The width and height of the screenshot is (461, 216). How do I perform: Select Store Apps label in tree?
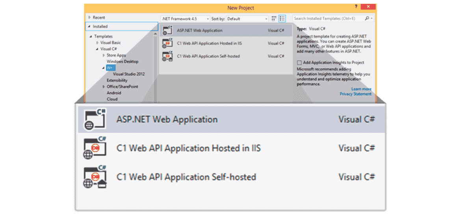click(x=116, y=55)
